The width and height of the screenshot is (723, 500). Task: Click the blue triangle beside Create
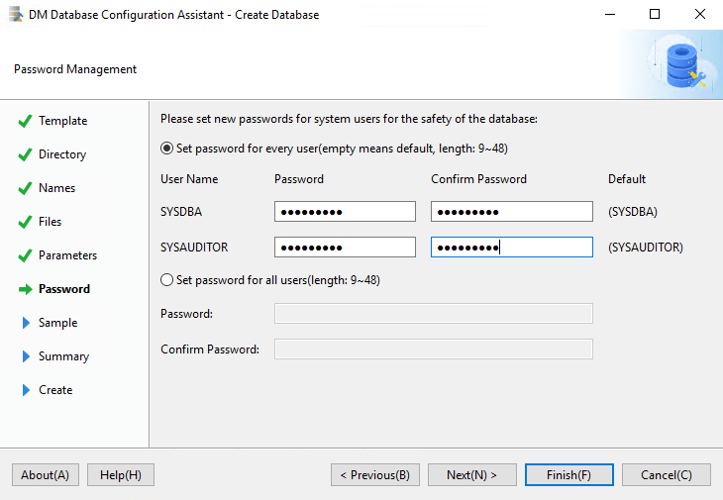[26, 390]
